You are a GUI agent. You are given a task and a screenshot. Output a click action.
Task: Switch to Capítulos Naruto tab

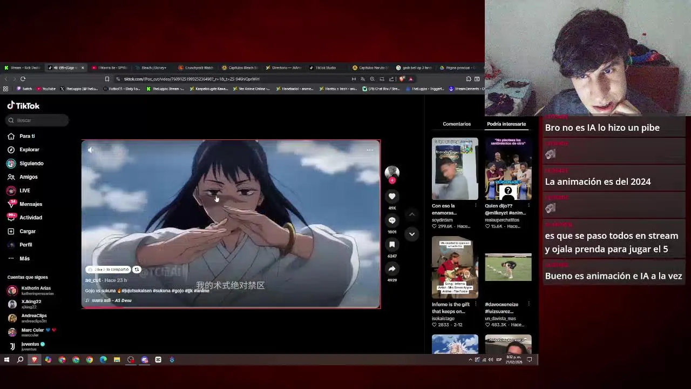tap(370, 68)
